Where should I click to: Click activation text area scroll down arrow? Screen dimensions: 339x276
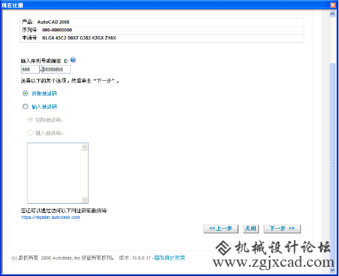85,199
